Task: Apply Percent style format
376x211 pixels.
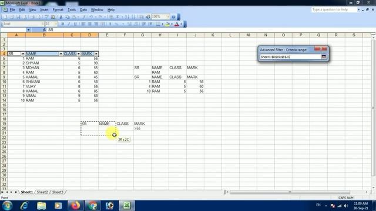Action: 117,24
